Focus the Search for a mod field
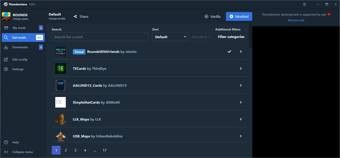The height and width of the screenshot is (158, 340). point(100,37)
